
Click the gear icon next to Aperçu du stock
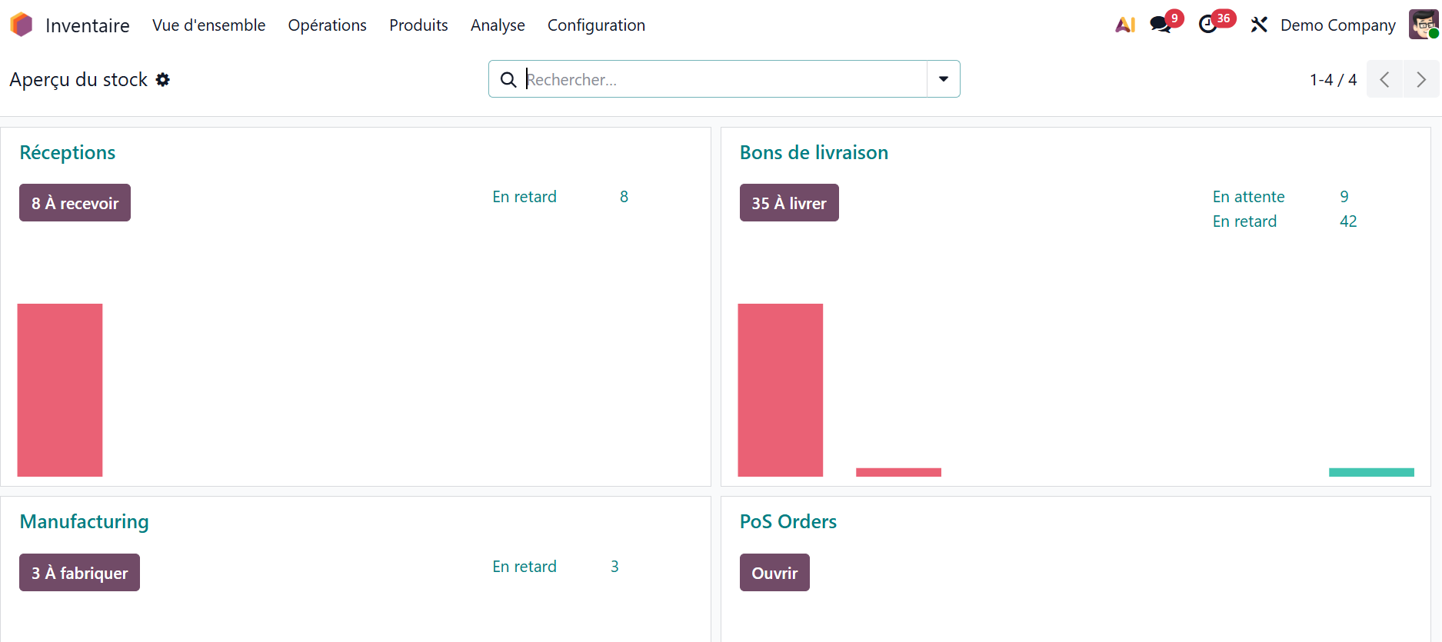[x=162, y=79]
